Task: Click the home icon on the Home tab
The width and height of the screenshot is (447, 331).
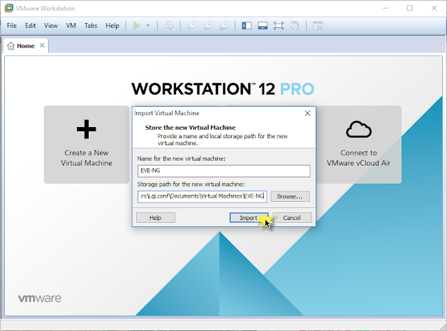Action: click(11, 45)
